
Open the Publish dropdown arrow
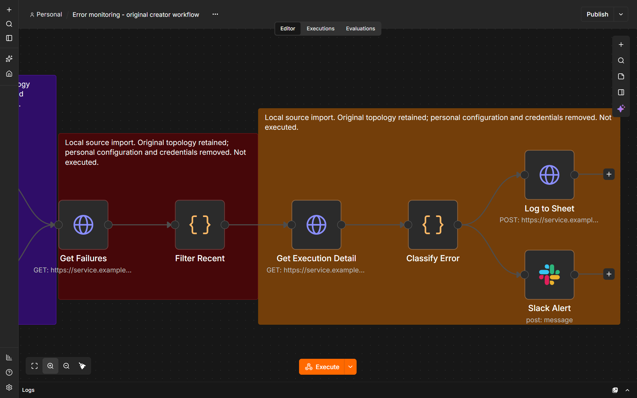(x=621, y=14)
